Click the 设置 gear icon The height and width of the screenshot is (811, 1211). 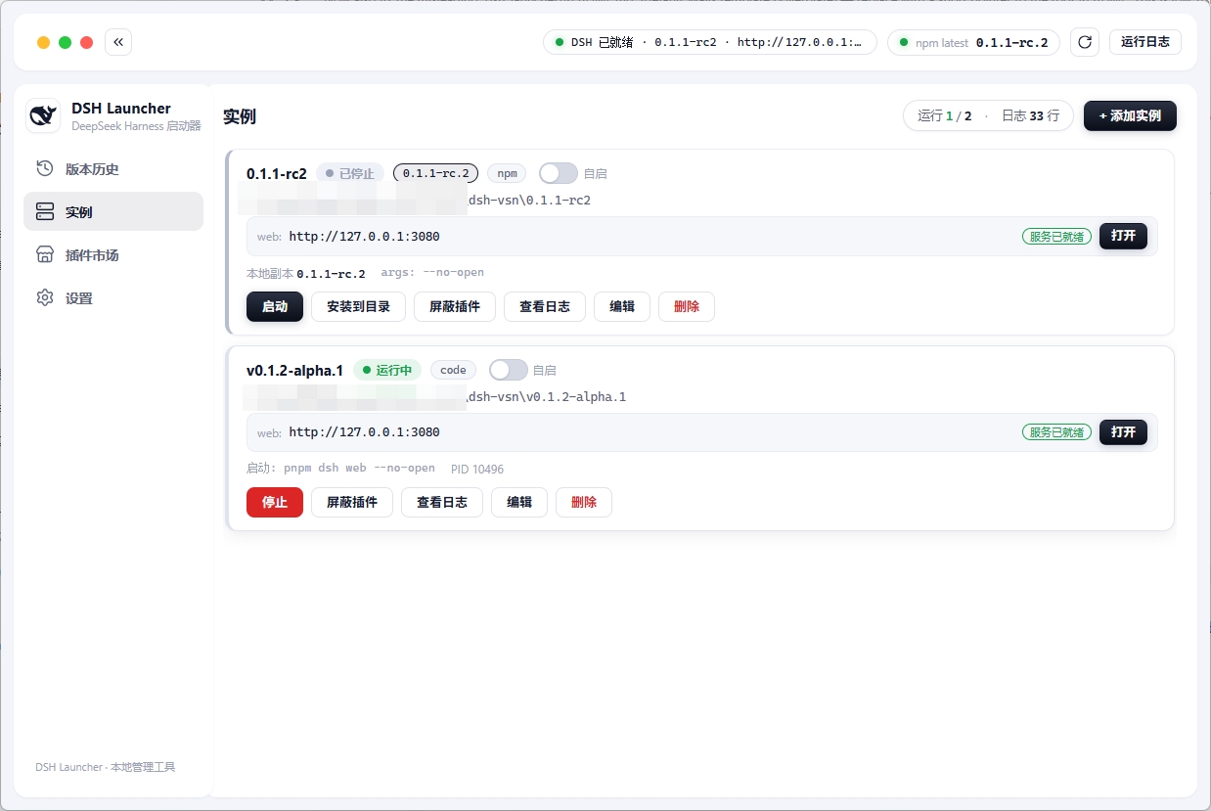click(x=45, y=297)
